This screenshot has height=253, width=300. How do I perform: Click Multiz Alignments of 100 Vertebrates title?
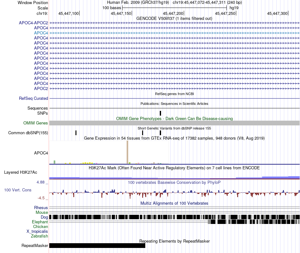174,203
